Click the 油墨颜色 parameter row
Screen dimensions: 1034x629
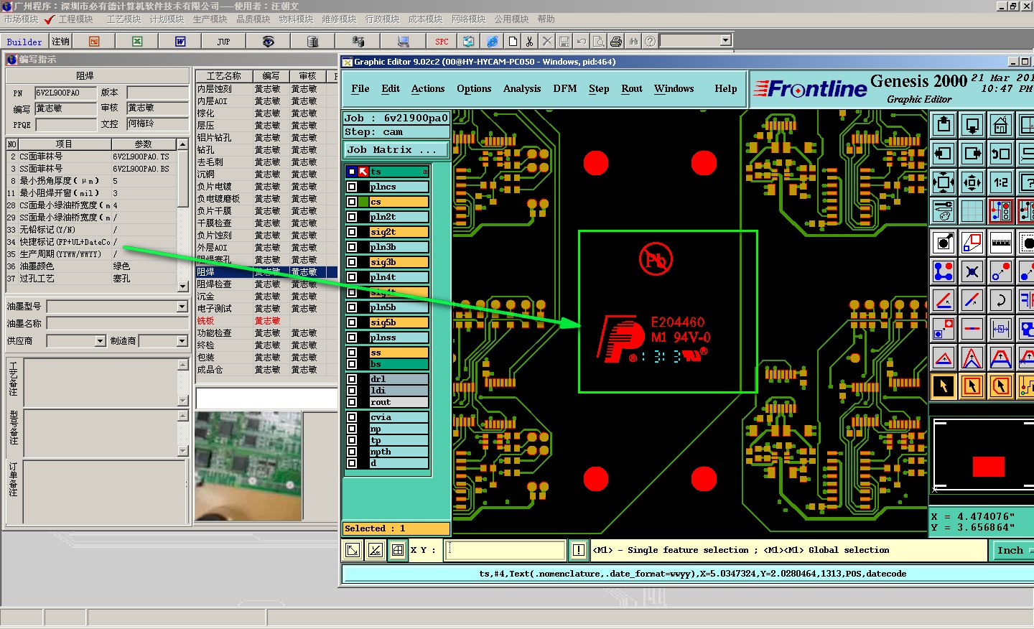91,266
